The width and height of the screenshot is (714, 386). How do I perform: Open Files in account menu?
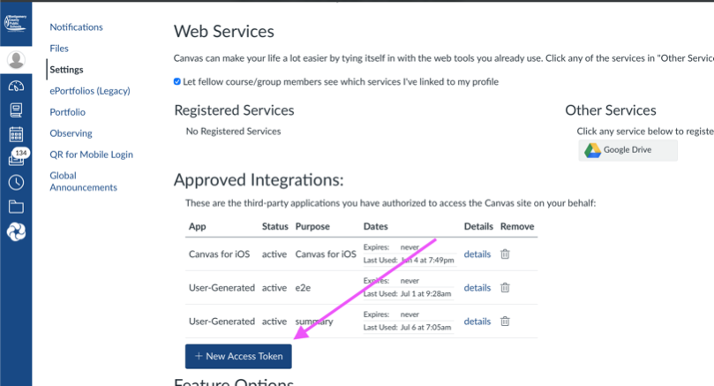point(59,49)
